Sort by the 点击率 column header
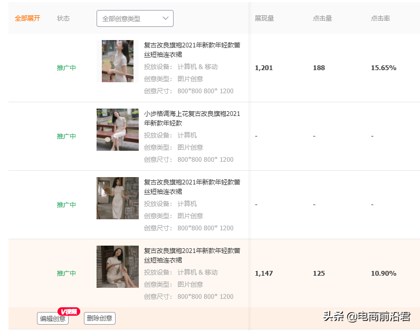 (380, 18)
